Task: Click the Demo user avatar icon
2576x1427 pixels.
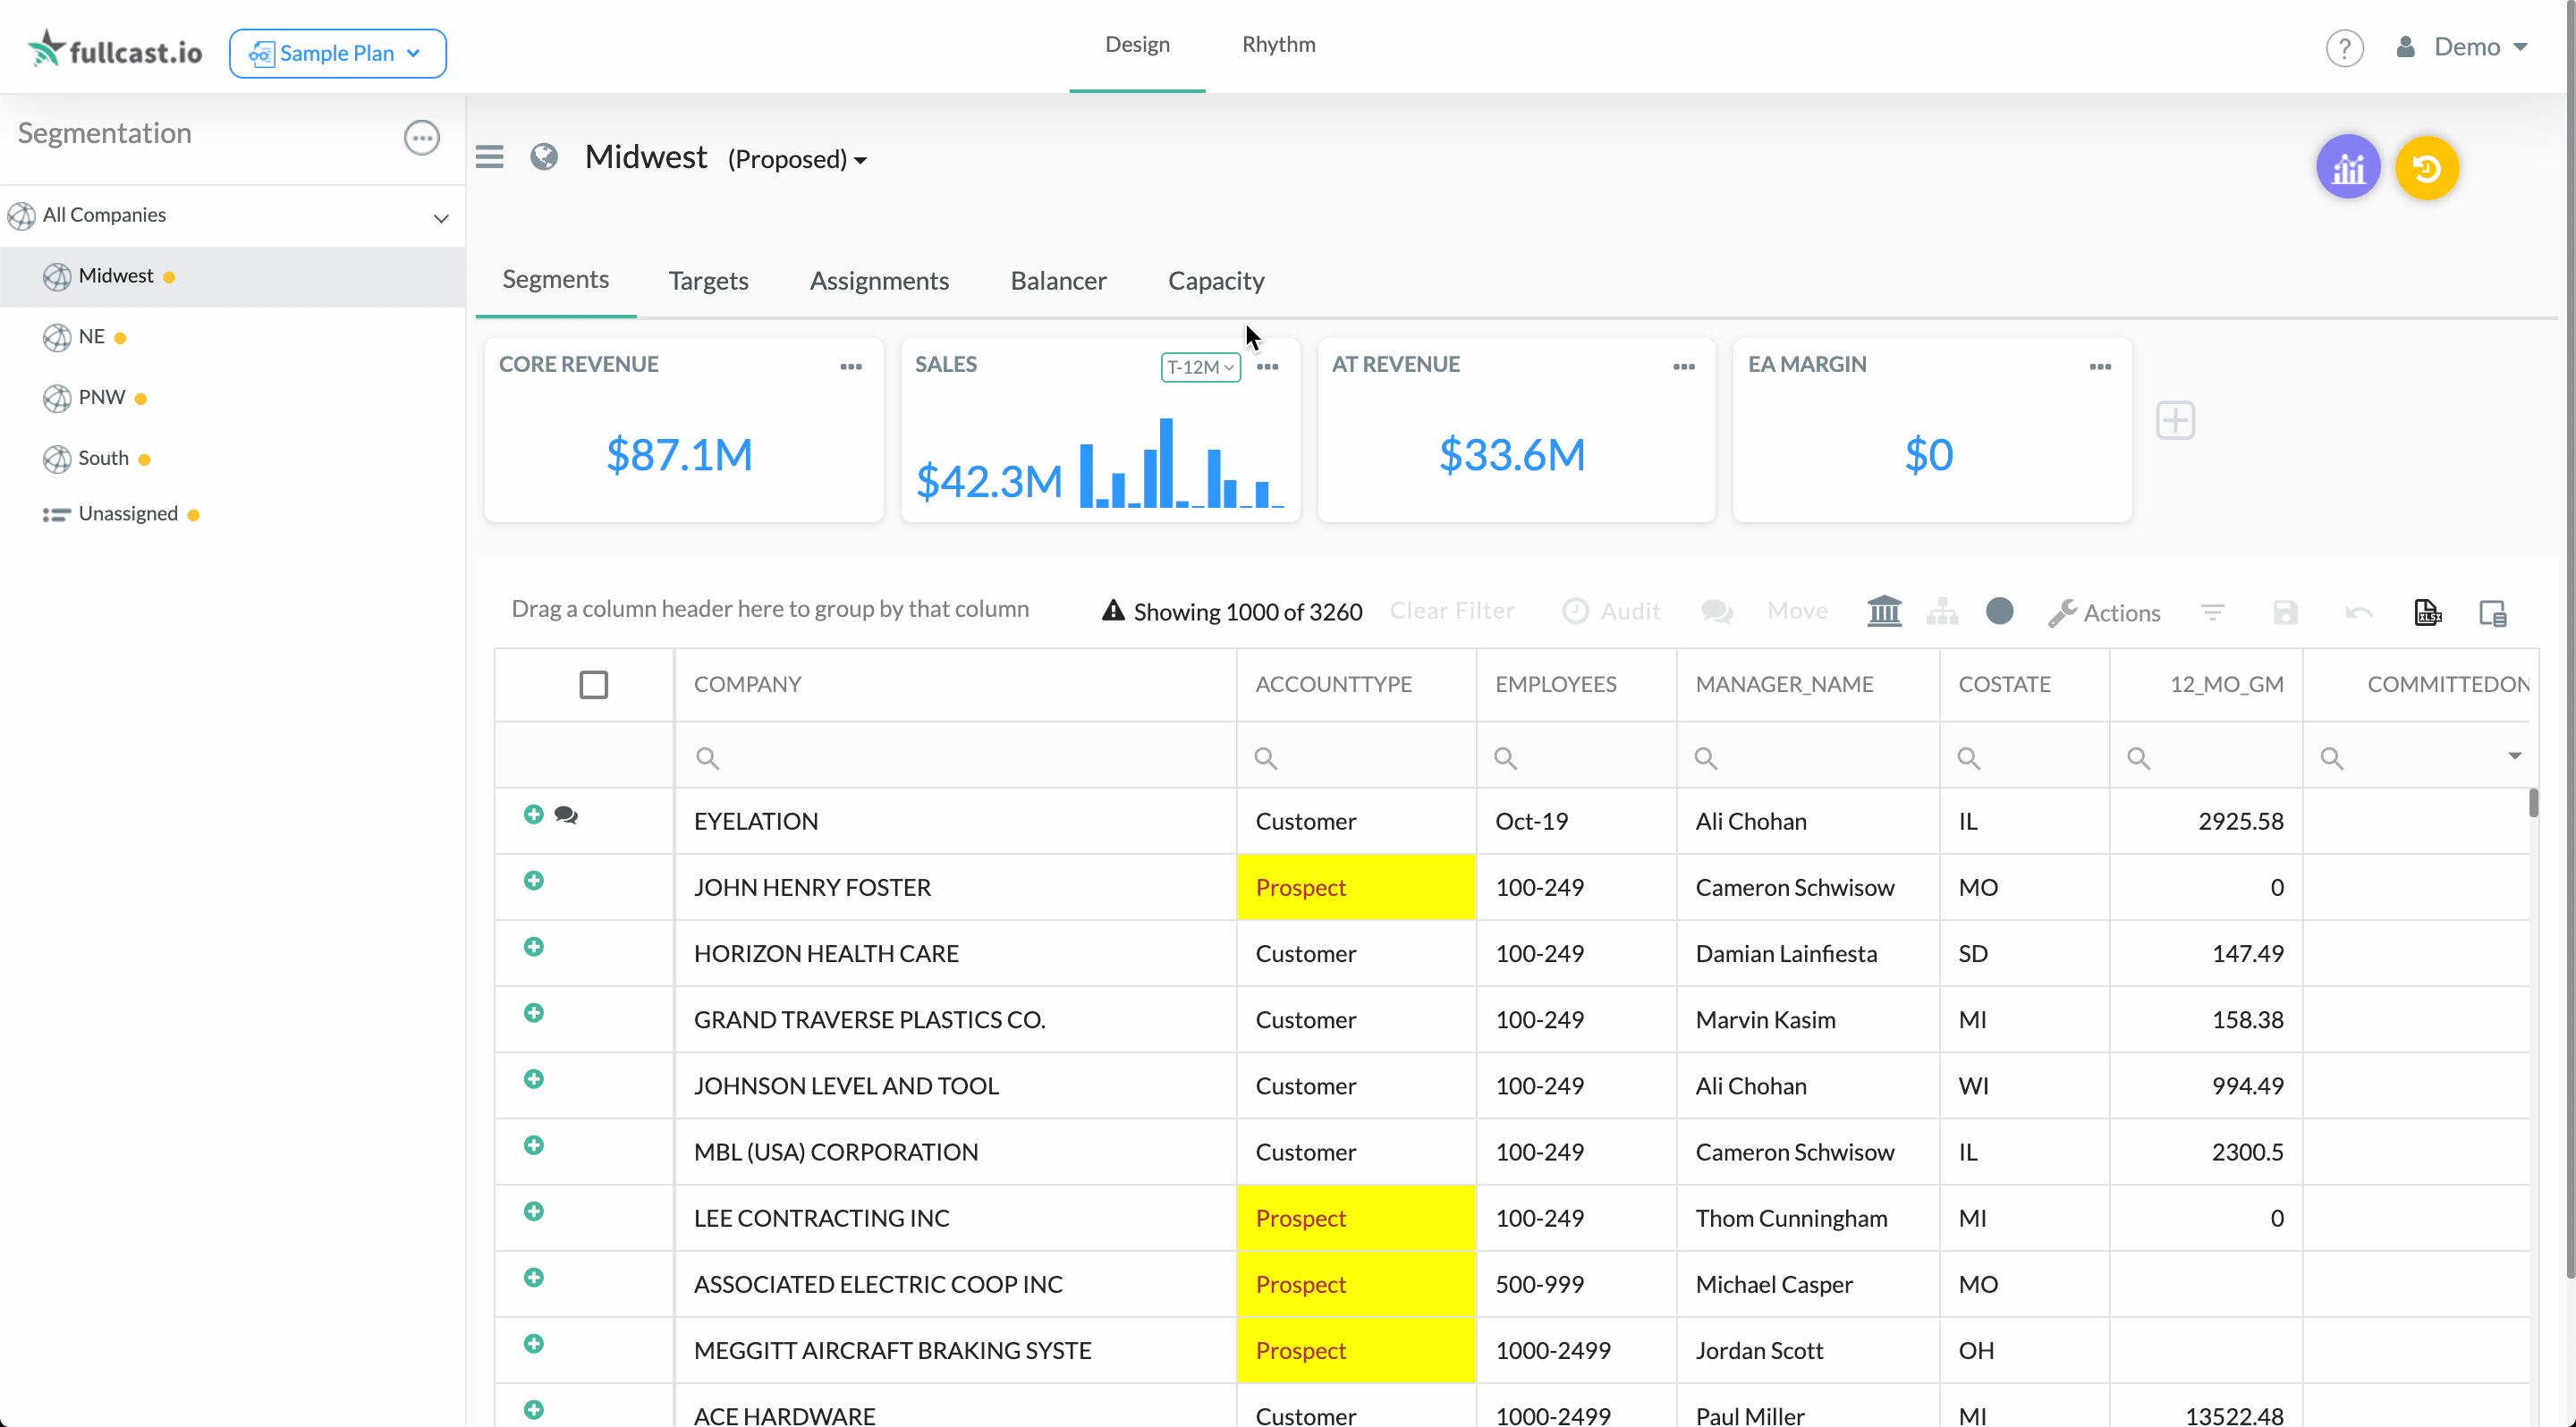Action: point(2405,46)
